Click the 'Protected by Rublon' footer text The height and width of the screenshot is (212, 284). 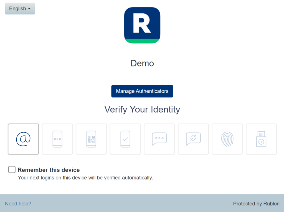click(256, 204)
